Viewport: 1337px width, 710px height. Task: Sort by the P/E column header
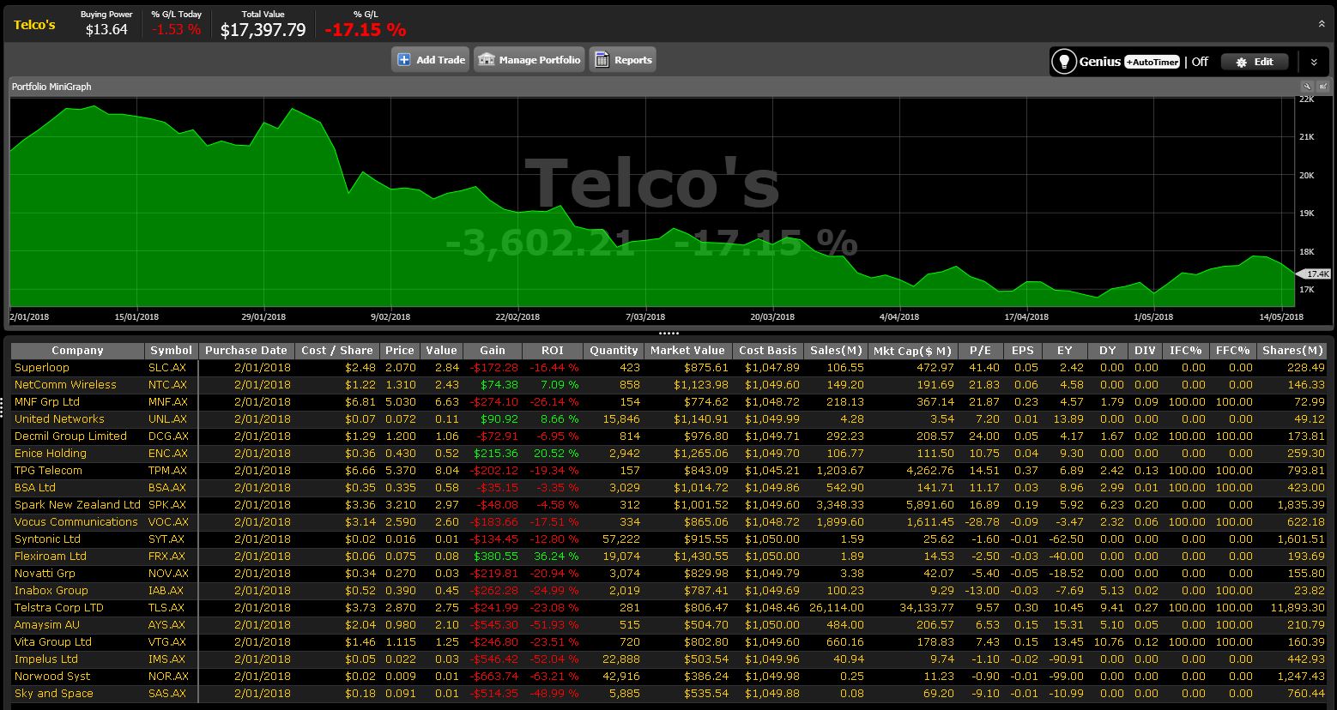point(980,350)
